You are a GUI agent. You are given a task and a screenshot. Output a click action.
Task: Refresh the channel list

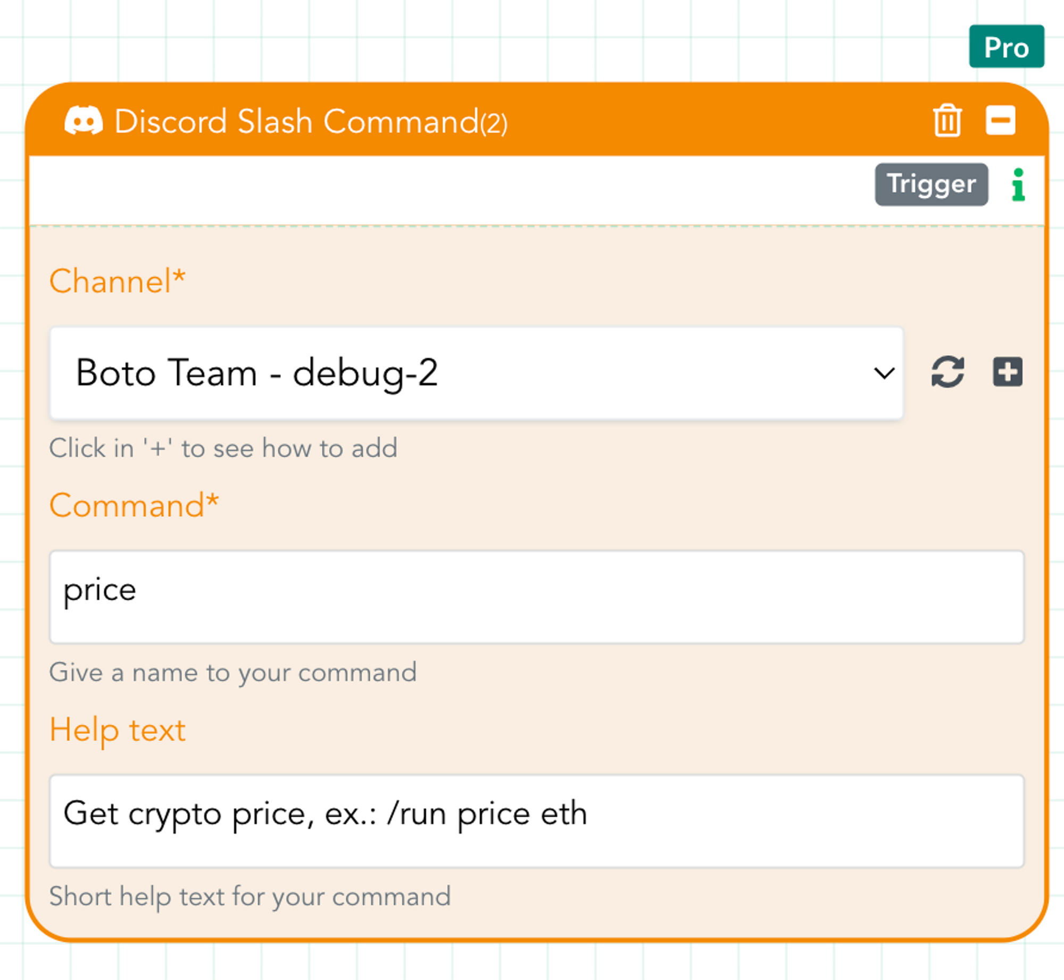[x=947, y=372]
